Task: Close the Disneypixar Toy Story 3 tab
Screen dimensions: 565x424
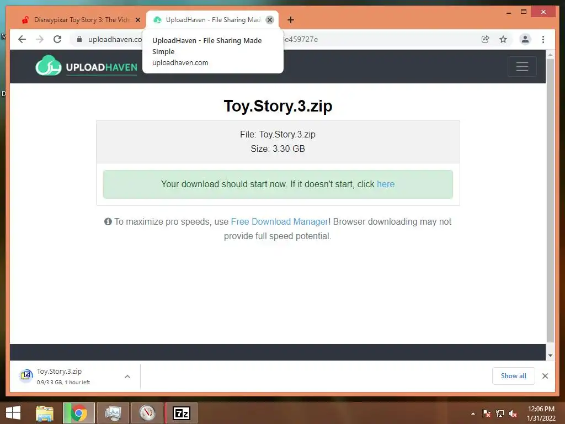Action: coord(137,20)
